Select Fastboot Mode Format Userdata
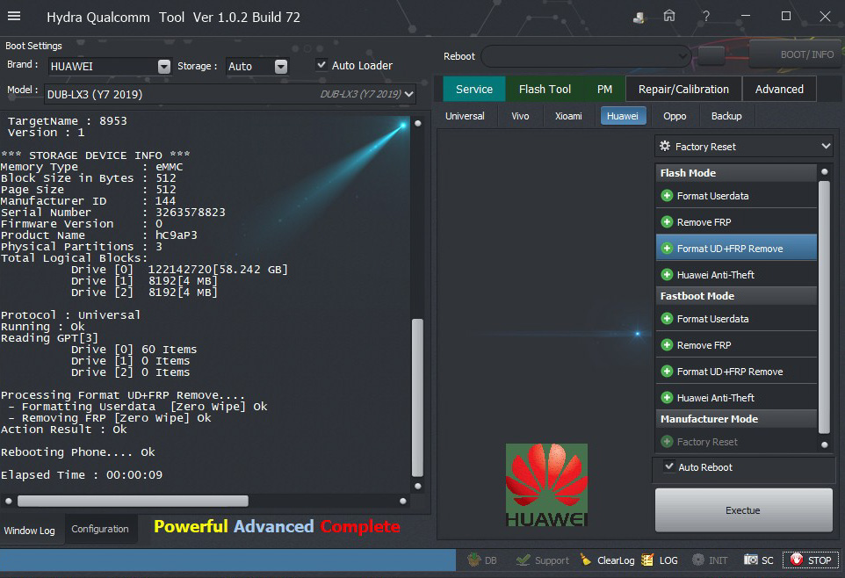 coord(736,319)
